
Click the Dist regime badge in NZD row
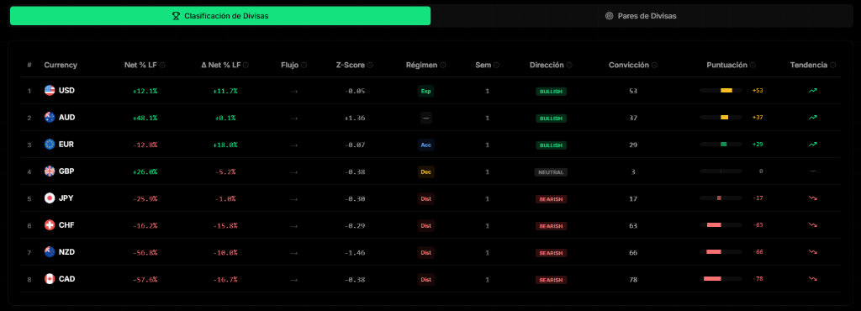pos(426,252)
